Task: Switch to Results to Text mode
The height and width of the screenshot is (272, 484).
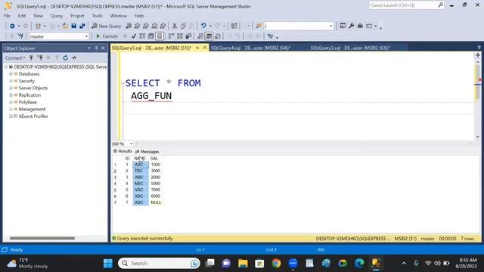Action: pos(200,36)
